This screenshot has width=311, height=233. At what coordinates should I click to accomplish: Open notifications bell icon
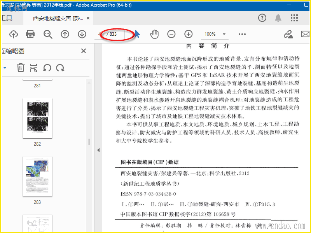tap(278, 18)
